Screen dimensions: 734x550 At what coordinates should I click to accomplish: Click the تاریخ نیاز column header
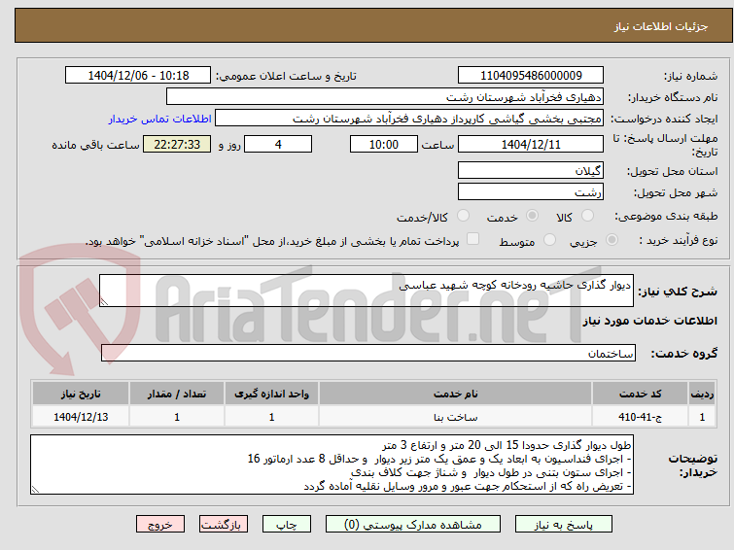coord(81,394)
